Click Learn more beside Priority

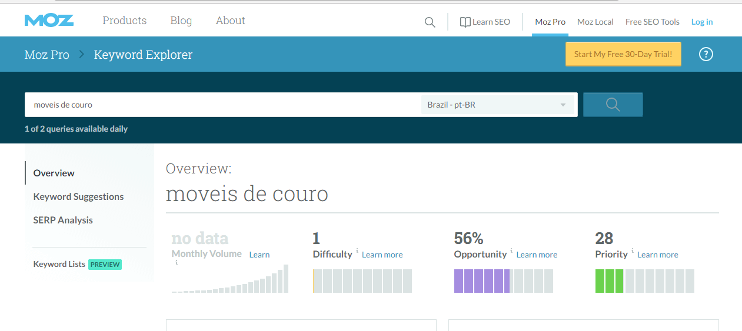[658, 255]
